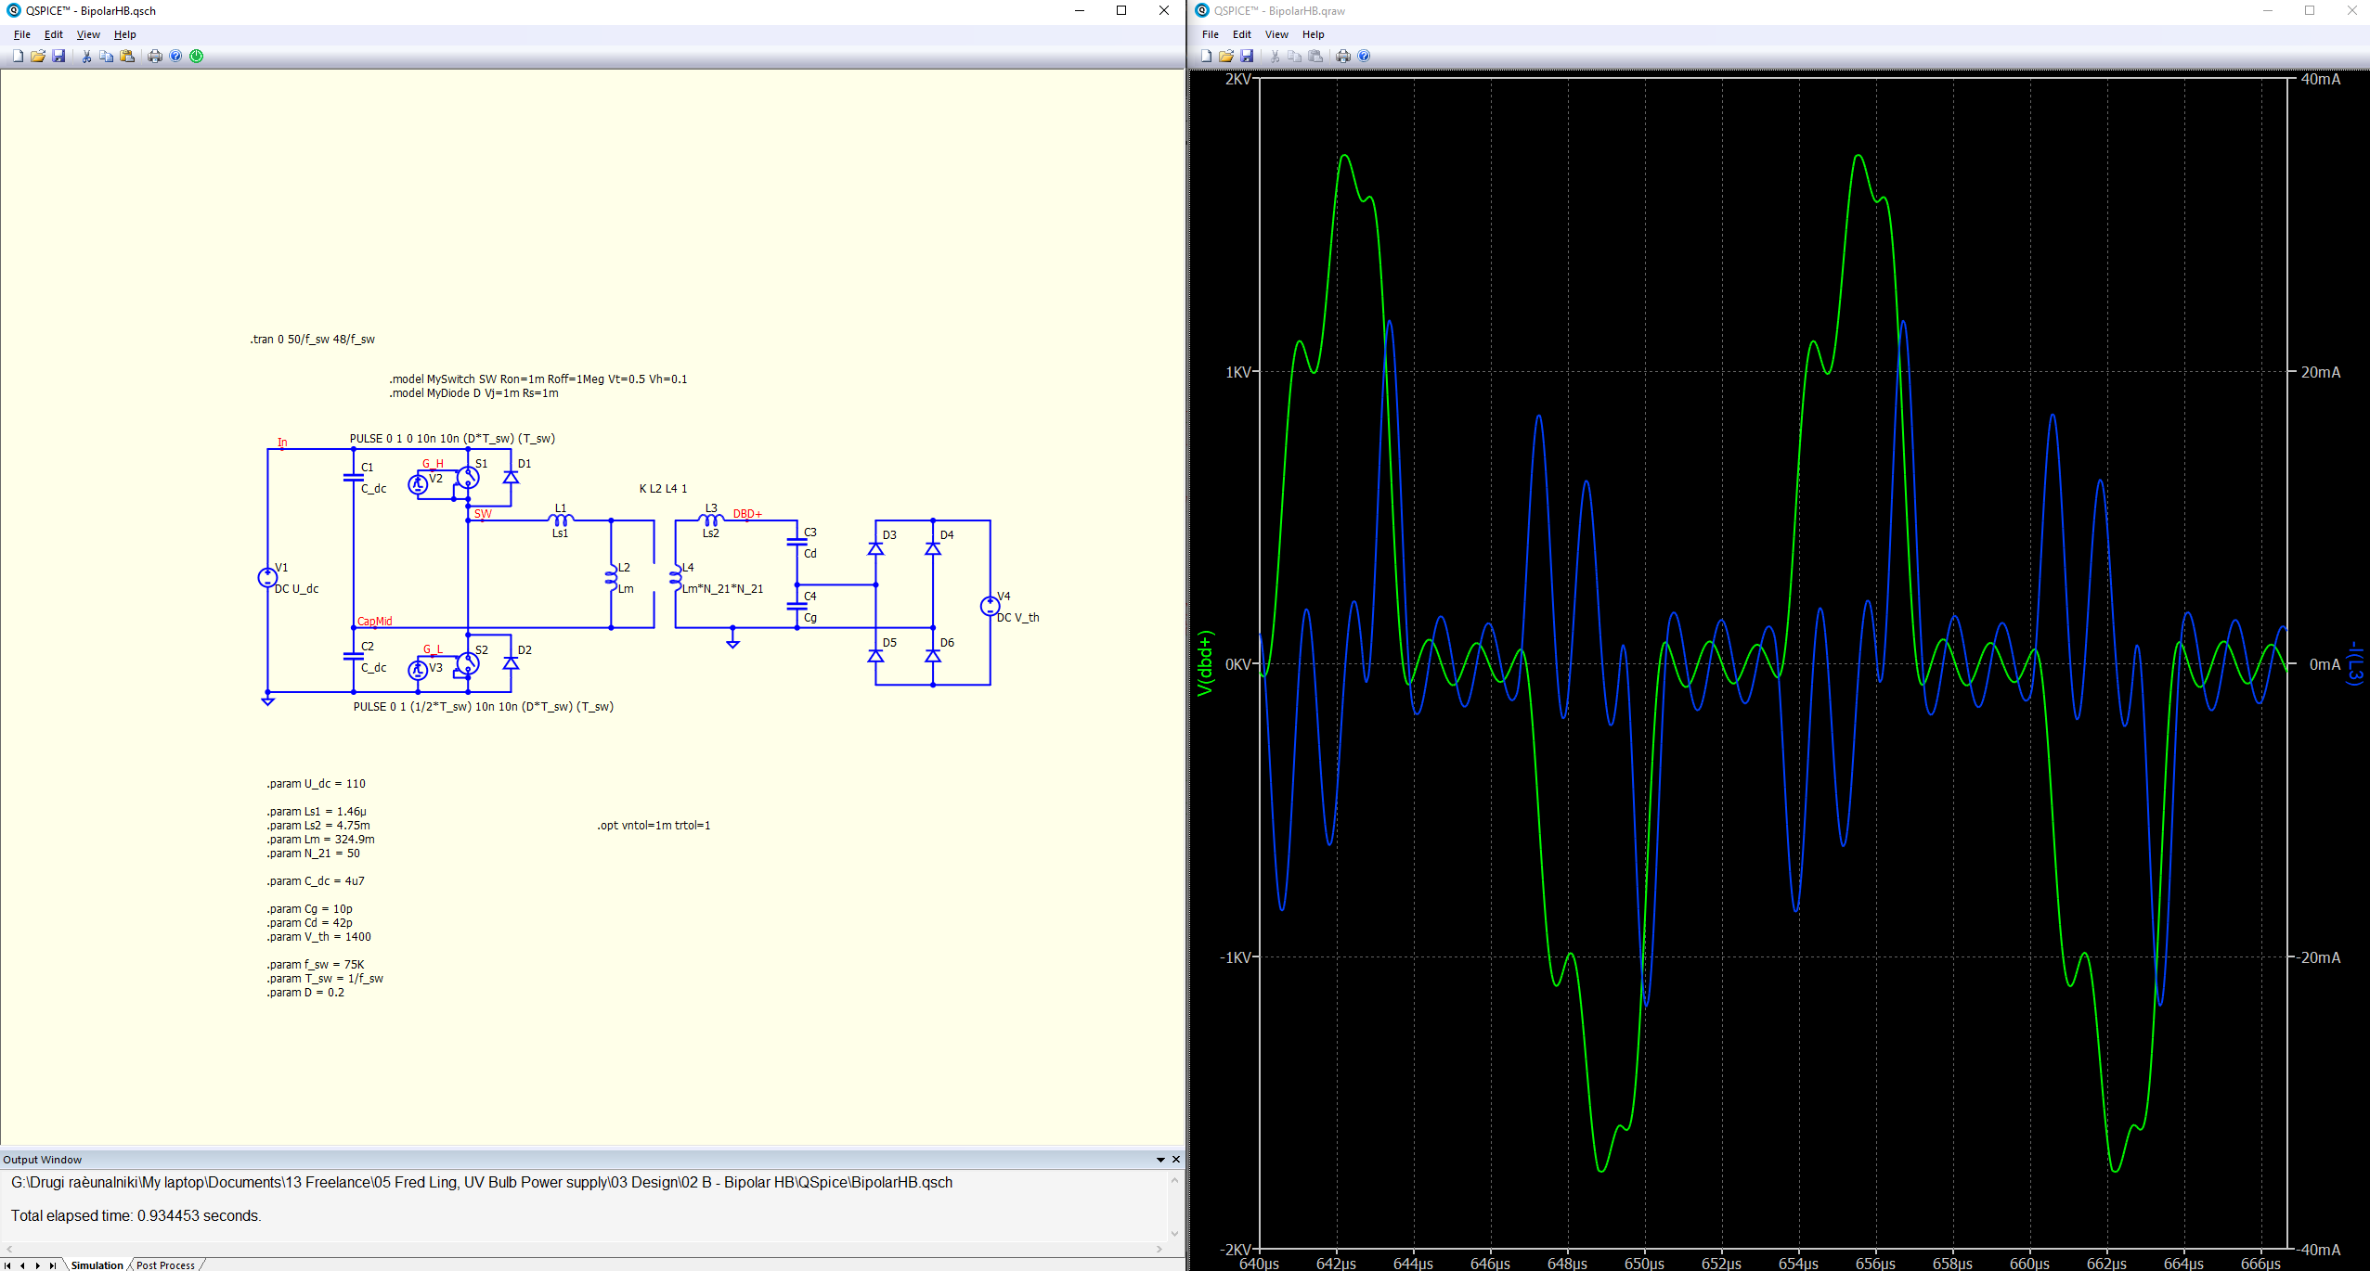
Task: Open View menu in schematic window
Action: pyautogui.click(x=88, y=34)
